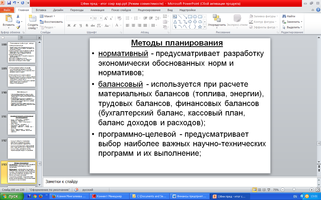The image size is (321, 200).
Task: Open Select (Выделить) dropdown
Action: pyautogui.click(x=292, y=27)
